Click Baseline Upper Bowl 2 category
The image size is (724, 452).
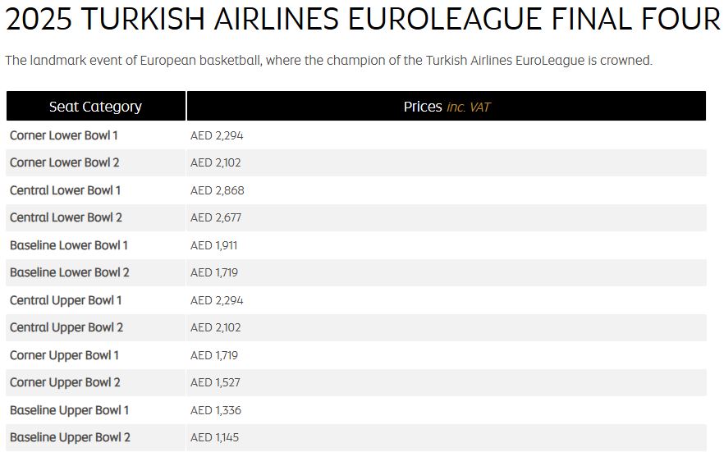point(71,437)
